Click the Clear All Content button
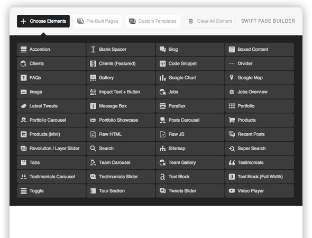Image resolution: width=312 pixels, height=238 pixels. click(210, 21)
